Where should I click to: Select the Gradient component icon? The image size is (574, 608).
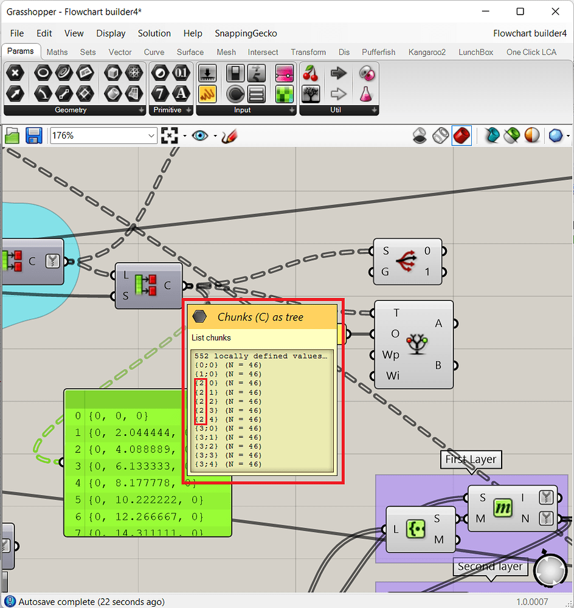(284, 74)
